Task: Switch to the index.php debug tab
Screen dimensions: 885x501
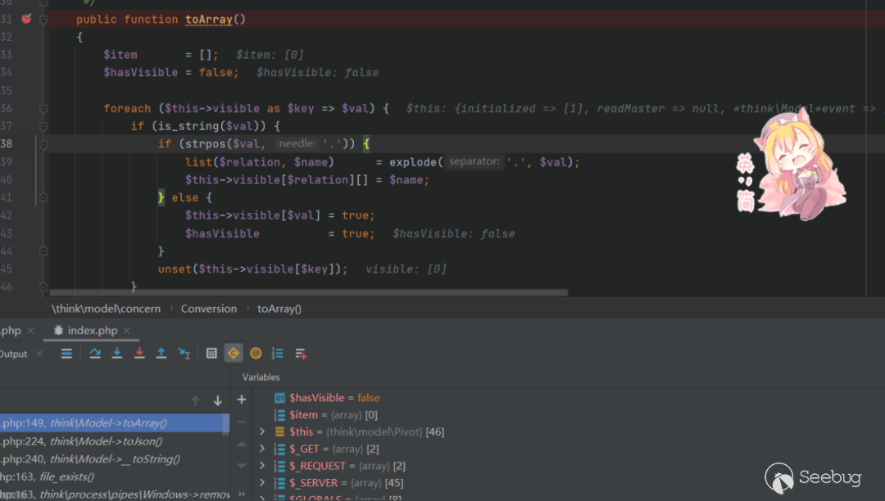Action: tap(92, 331)
